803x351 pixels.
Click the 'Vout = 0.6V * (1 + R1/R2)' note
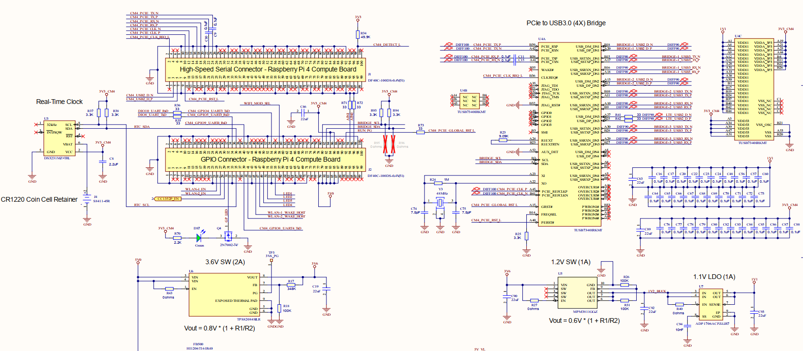584,320
